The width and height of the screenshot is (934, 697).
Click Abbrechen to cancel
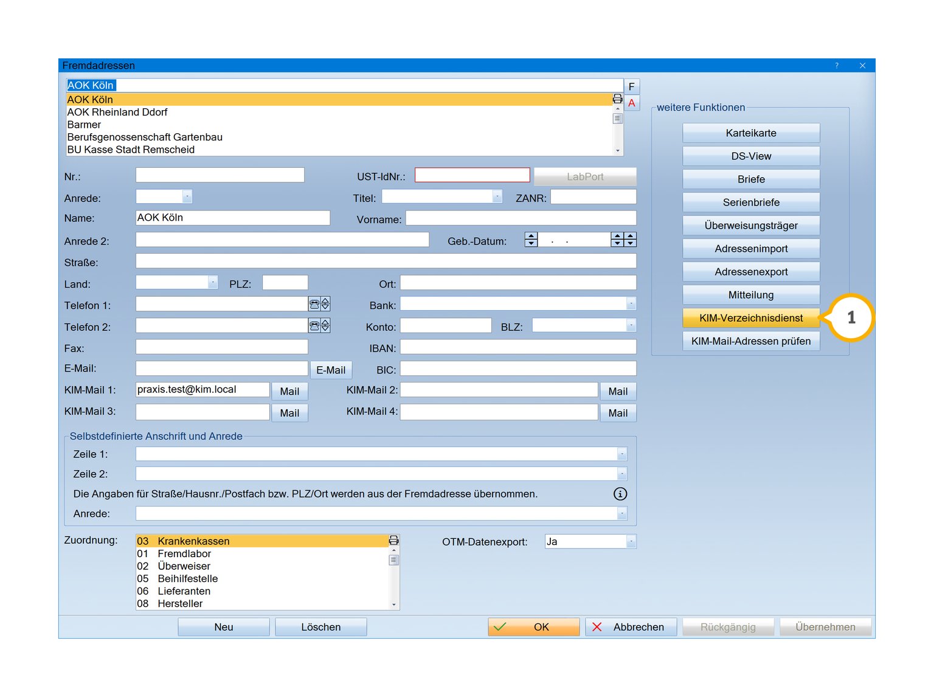[x=631, y=627]
